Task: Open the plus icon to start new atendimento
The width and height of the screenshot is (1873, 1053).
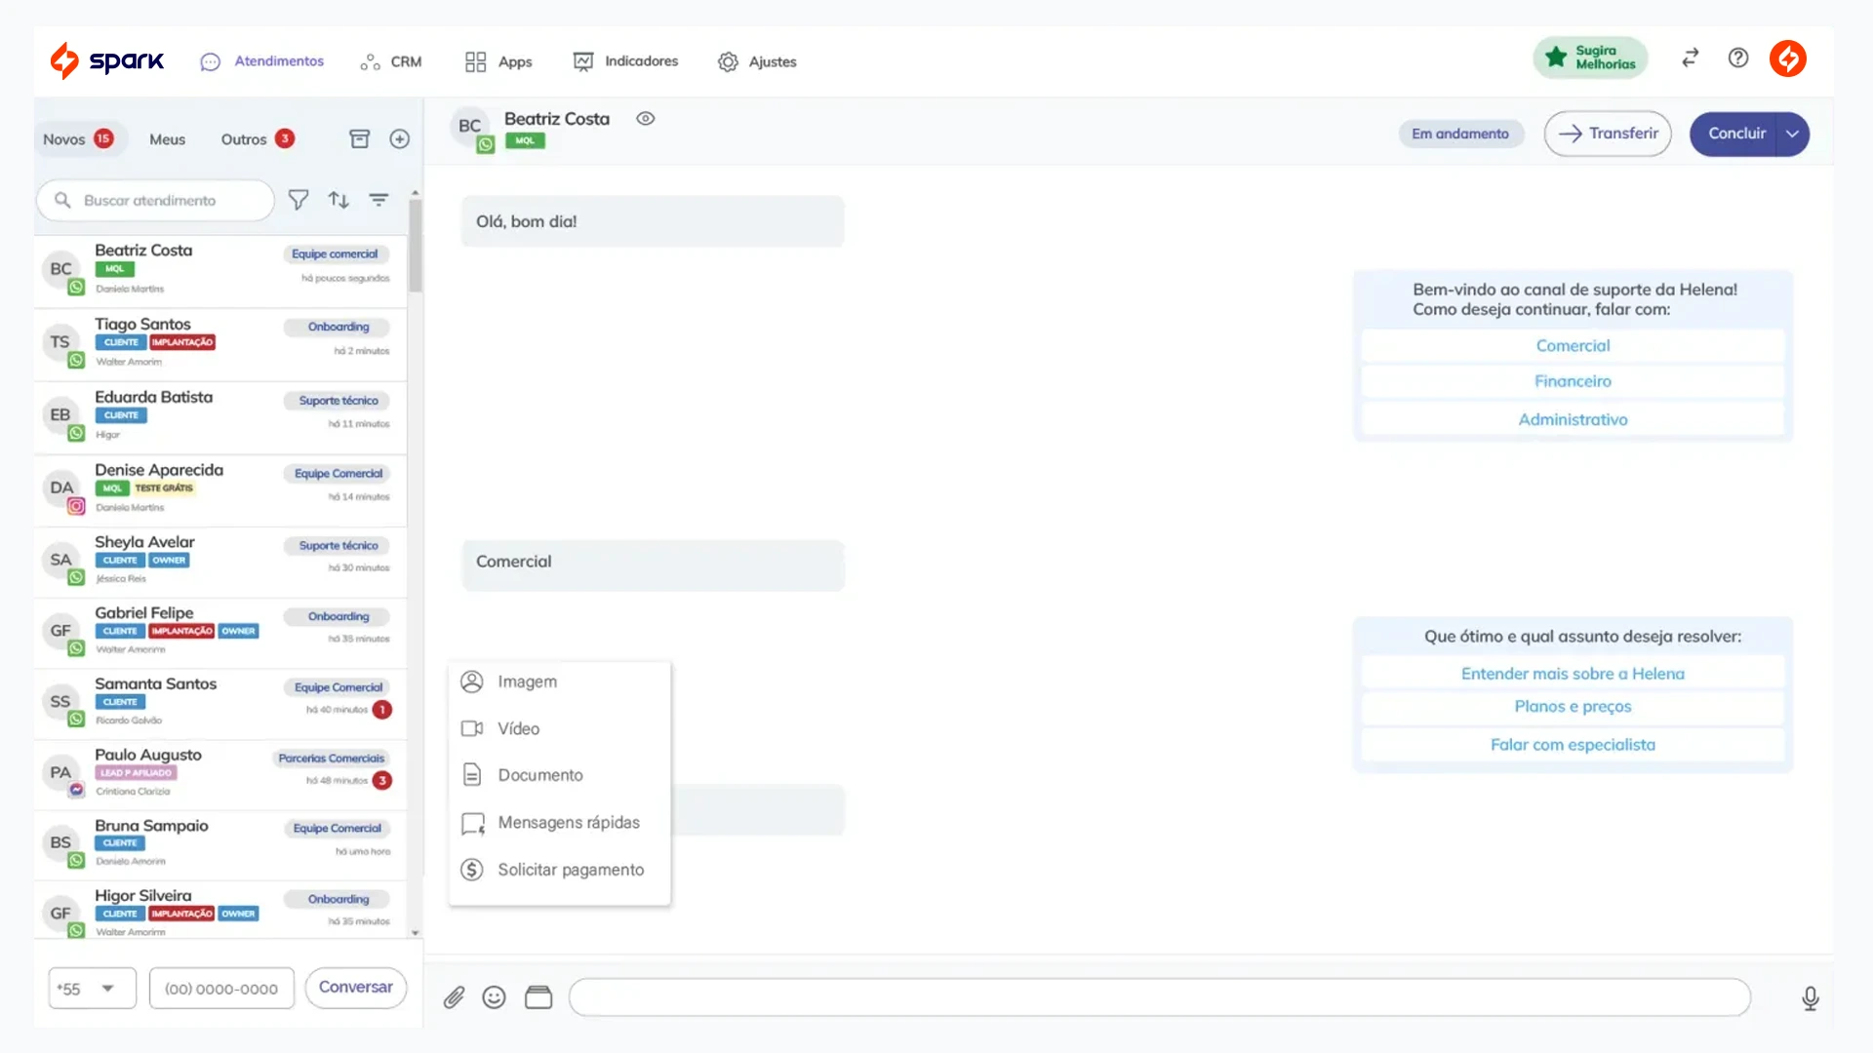Action: click(400, 138)
